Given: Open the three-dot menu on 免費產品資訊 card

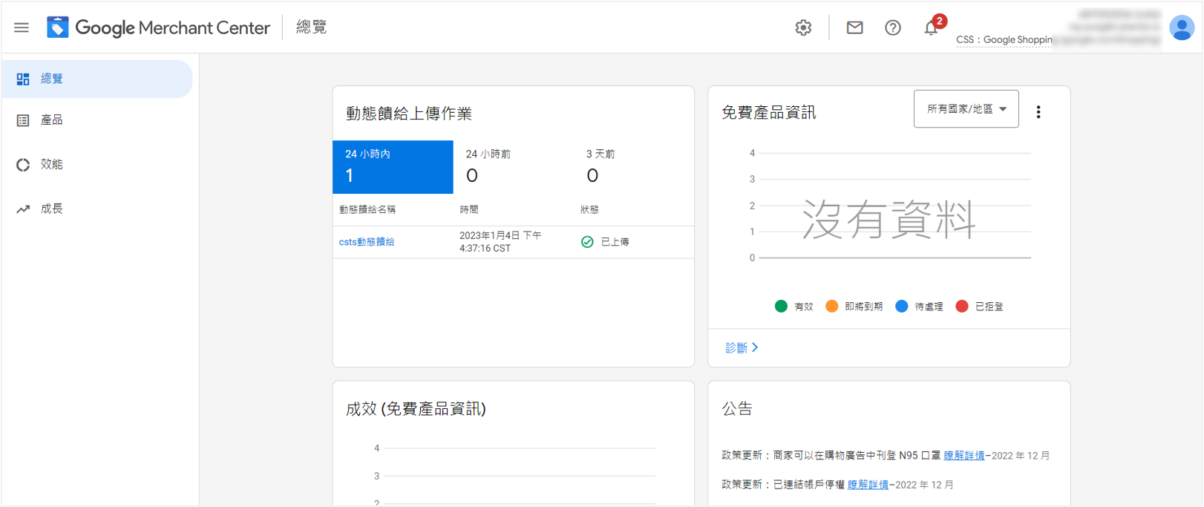Looking at the screenshot, I should (1038, 112).
